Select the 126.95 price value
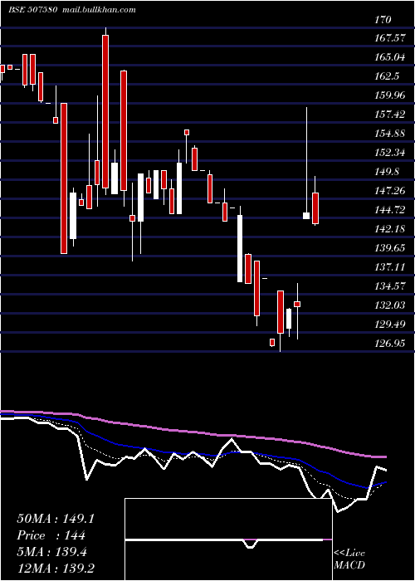Screen dimensions: 415x581 tap(390, 343)
